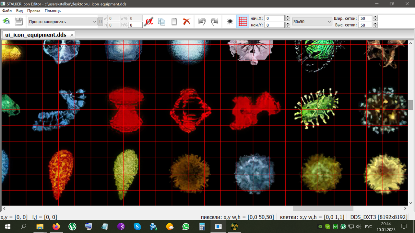Decrease Выс. сетки with the down arrow

point(375,26)
